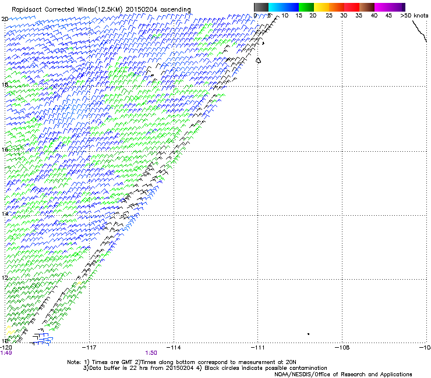Click the latitude label '14'

[x=5, y=213]
